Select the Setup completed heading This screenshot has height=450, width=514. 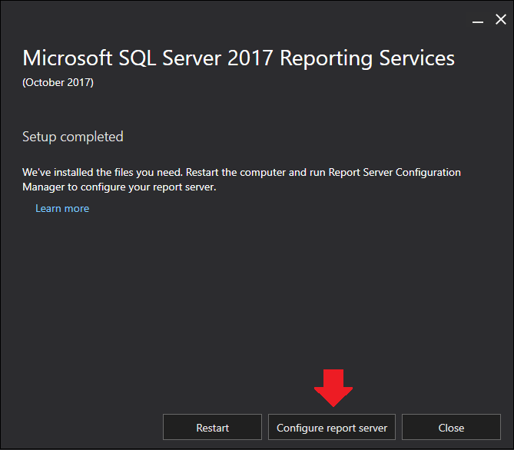[73, 137]
